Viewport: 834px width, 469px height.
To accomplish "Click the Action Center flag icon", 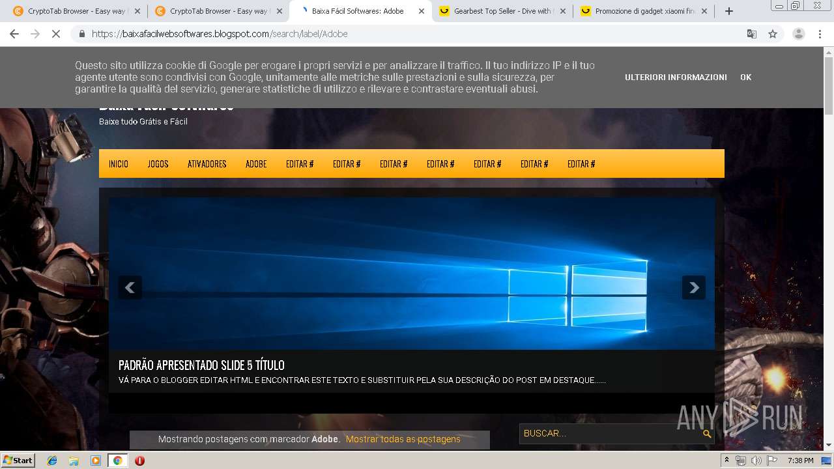I will (772, 461).
